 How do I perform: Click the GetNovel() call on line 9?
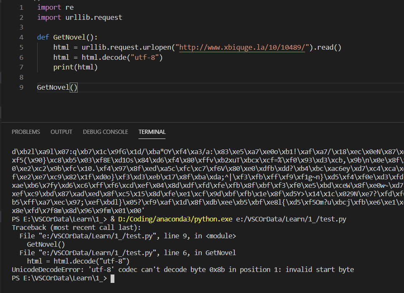tap(57, 88)
